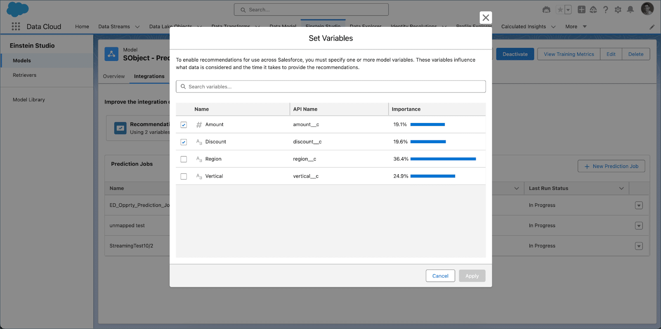Click the number type icon beside Amount
This screenshot has height=329, width=661.
coord(199,125)
